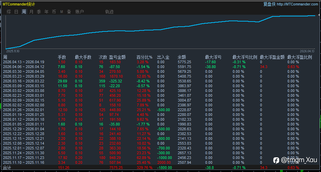Image resolution: width=321 pixels, height=172 pixels.
Task: Select week row 2026.01.05 ~ 2026.01.11
Action: point(160,124)
